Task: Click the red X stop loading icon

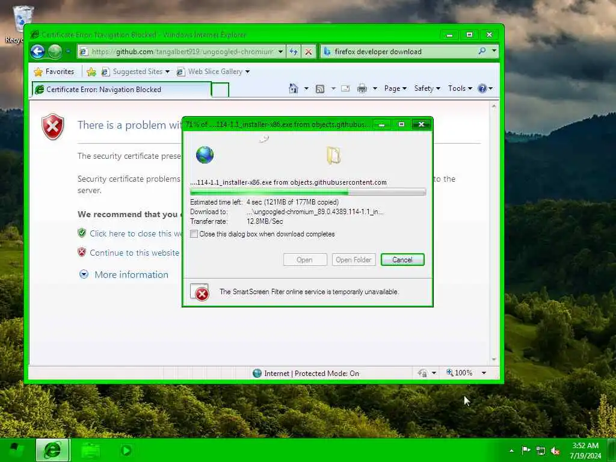Action: (x=309, y=52)
